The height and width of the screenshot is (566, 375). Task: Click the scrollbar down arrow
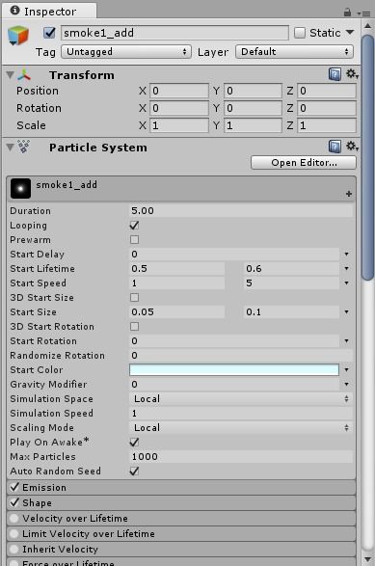point(368,559)
